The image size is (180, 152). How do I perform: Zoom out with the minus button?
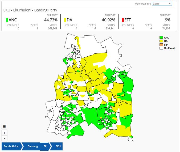(x=5, y=138)
